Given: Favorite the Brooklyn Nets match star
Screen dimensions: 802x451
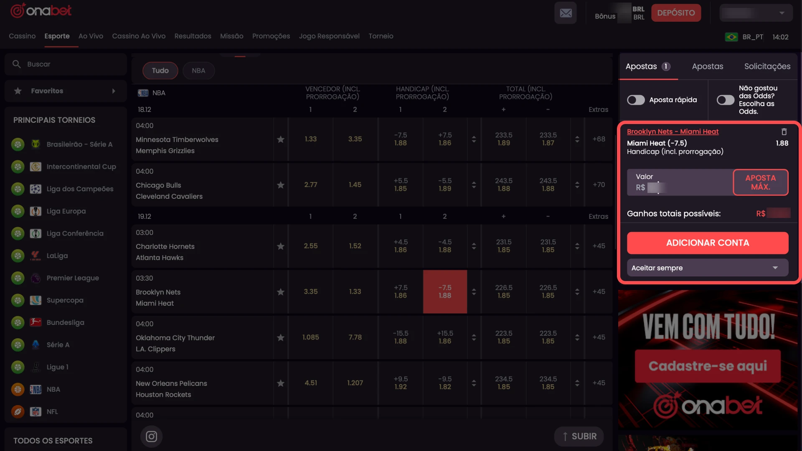Looking at the screenshot, I should pos(281,292).
